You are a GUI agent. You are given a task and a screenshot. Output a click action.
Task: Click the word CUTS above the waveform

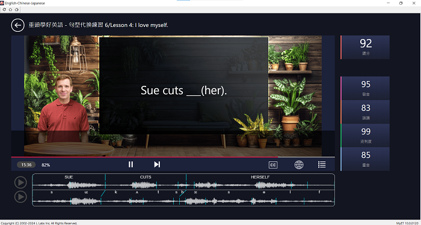pos(146,177)
